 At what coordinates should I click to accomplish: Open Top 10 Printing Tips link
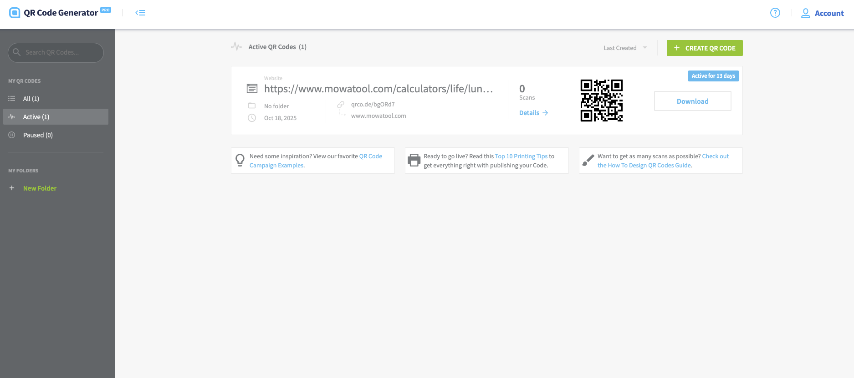click(x=521, y=156)
